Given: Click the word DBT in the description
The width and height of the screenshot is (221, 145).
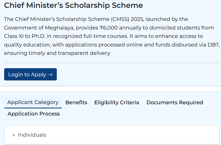Looking at the screenshot, I should click(x=213, y=45).
